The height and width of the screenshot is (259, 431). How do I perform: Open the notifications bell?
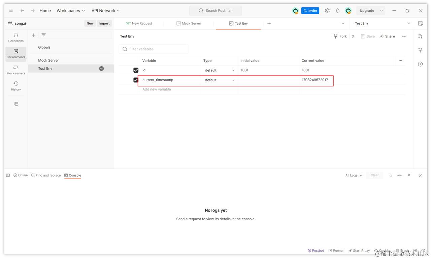point(338,11)
